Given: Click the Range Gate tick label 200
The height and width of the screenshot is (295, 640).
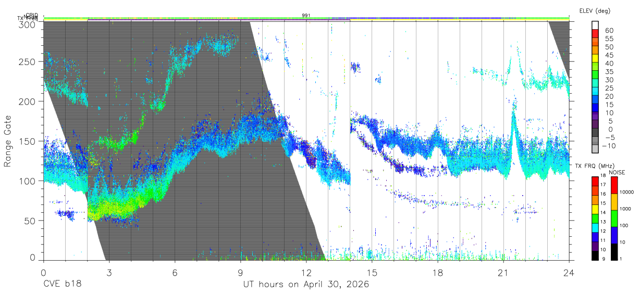Looking at the screenshot, I should click(27, 101).
